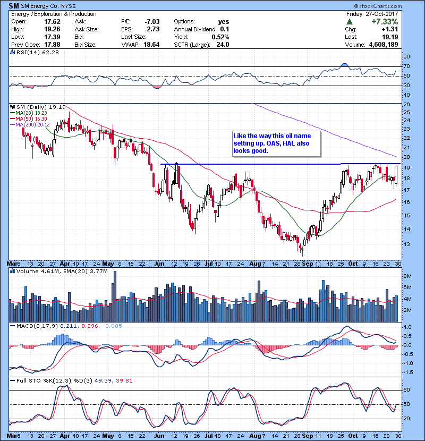Select the SM ticker symbol in the header
This screenshot has width=425, height=441.
[14, 6]
